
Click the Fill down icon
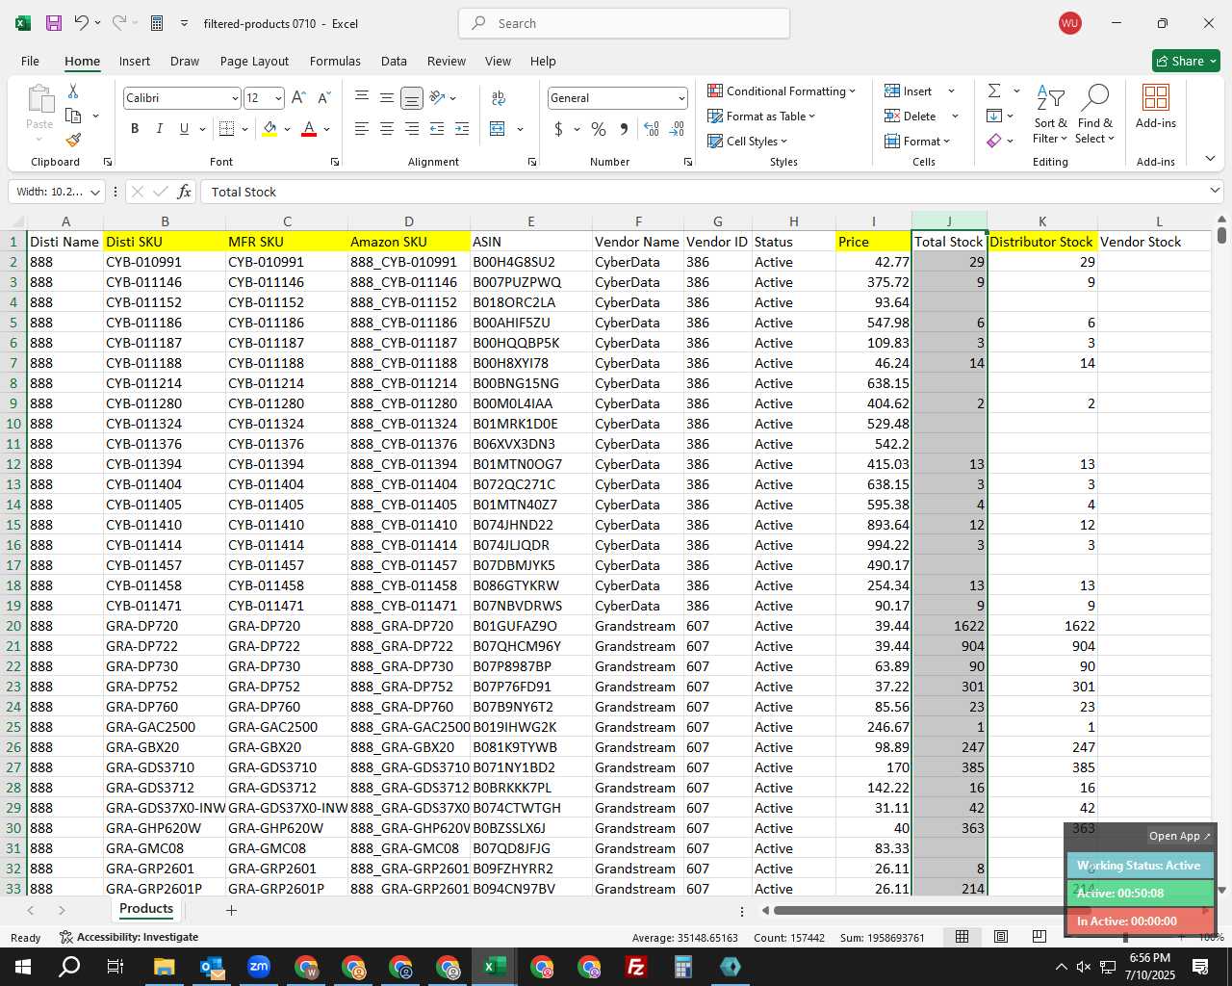point(994,116)
